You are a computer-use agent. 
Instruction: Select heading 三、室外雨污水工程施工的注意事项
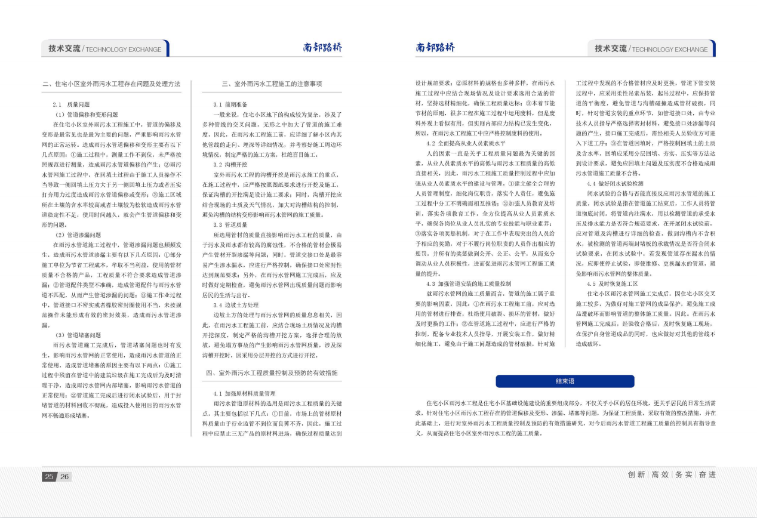click(273, 84)
